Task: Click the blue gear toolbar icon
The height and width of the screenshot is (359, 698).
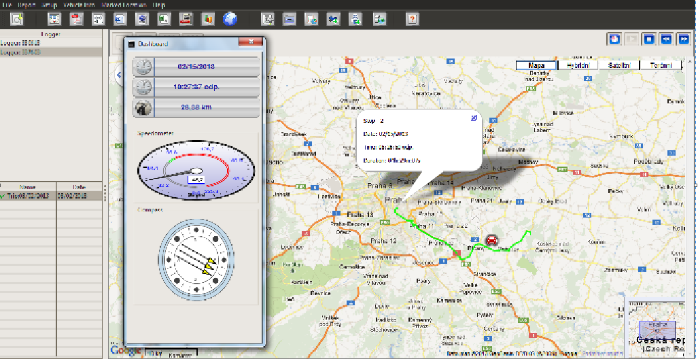Action: point(143,19)
